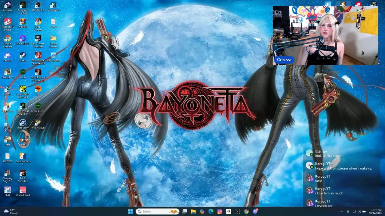Select the Okta Verify desktop shortcut

(23, 124)
